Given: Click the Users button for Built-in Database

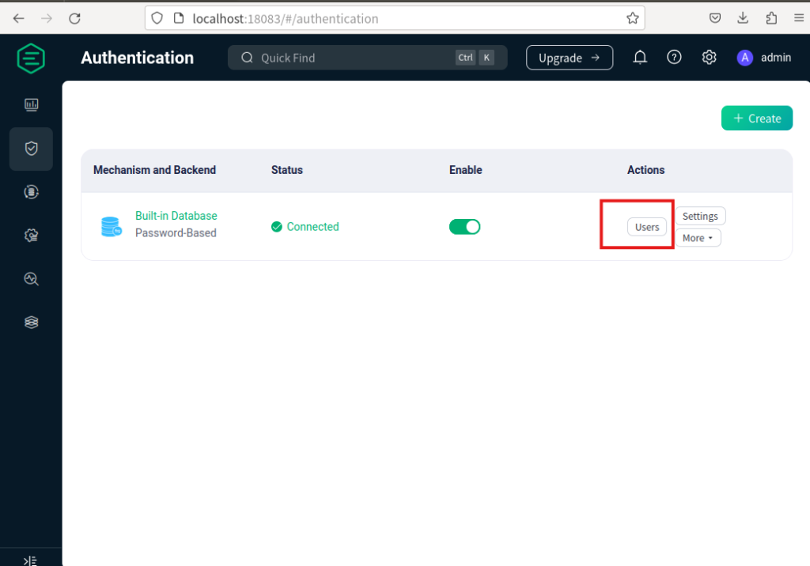Looking at the screenshot, I should pyautogui.click(x=646, y=227).
